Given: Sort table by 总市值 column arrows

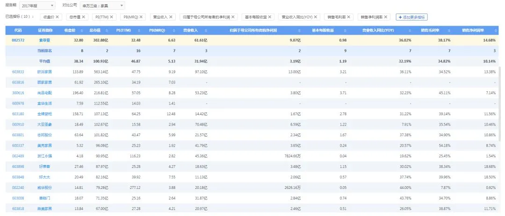Looking at the screenshot, I should [x=108, y=30].
